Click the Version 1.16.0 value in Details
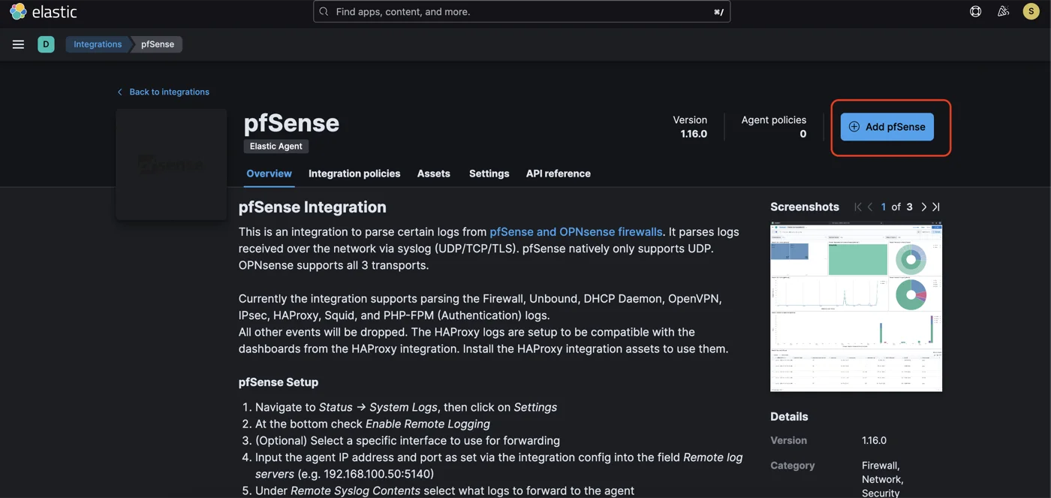 coord(874,441)
